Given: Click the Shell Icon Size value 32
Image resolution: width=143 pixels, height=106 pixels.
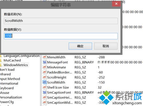Looking at the screenshot, I should click(100, 87).
